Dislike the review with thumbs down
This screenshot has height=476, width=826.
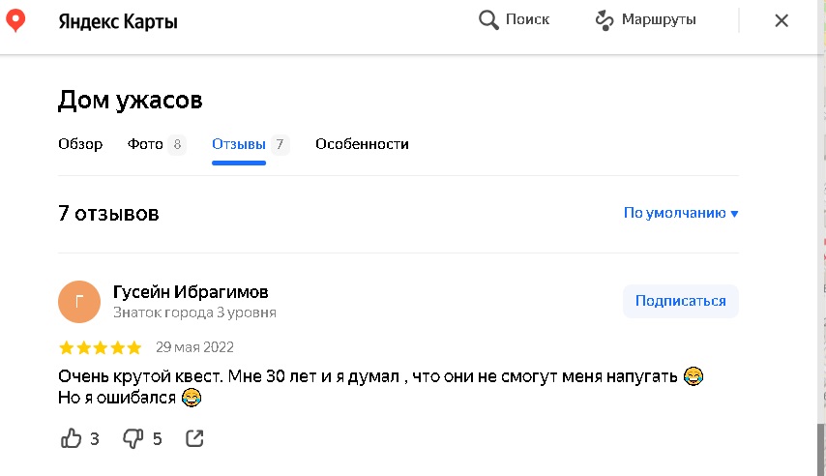pos(133,438)
